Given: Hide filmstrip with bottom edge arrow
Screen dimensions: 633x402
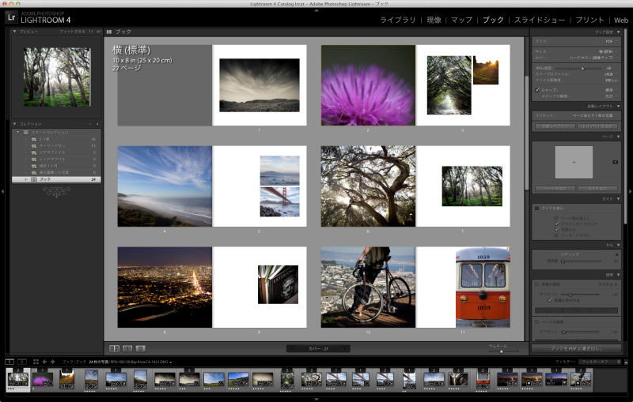Looking at the screenshot, I should pos(316,399).
